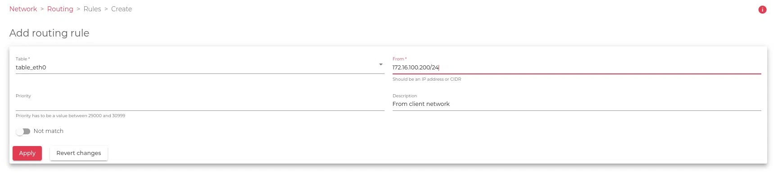Click the Add routing rule heading
Viewport: 778px width, 192px height.
[x=50, y=33]
